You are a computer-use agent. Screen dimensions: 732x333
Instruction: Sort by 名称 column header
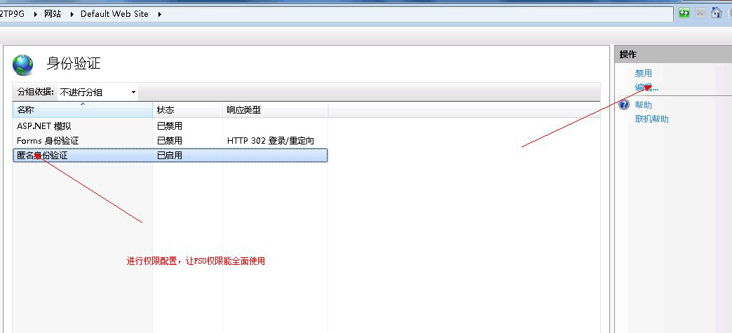pos(83,110)
